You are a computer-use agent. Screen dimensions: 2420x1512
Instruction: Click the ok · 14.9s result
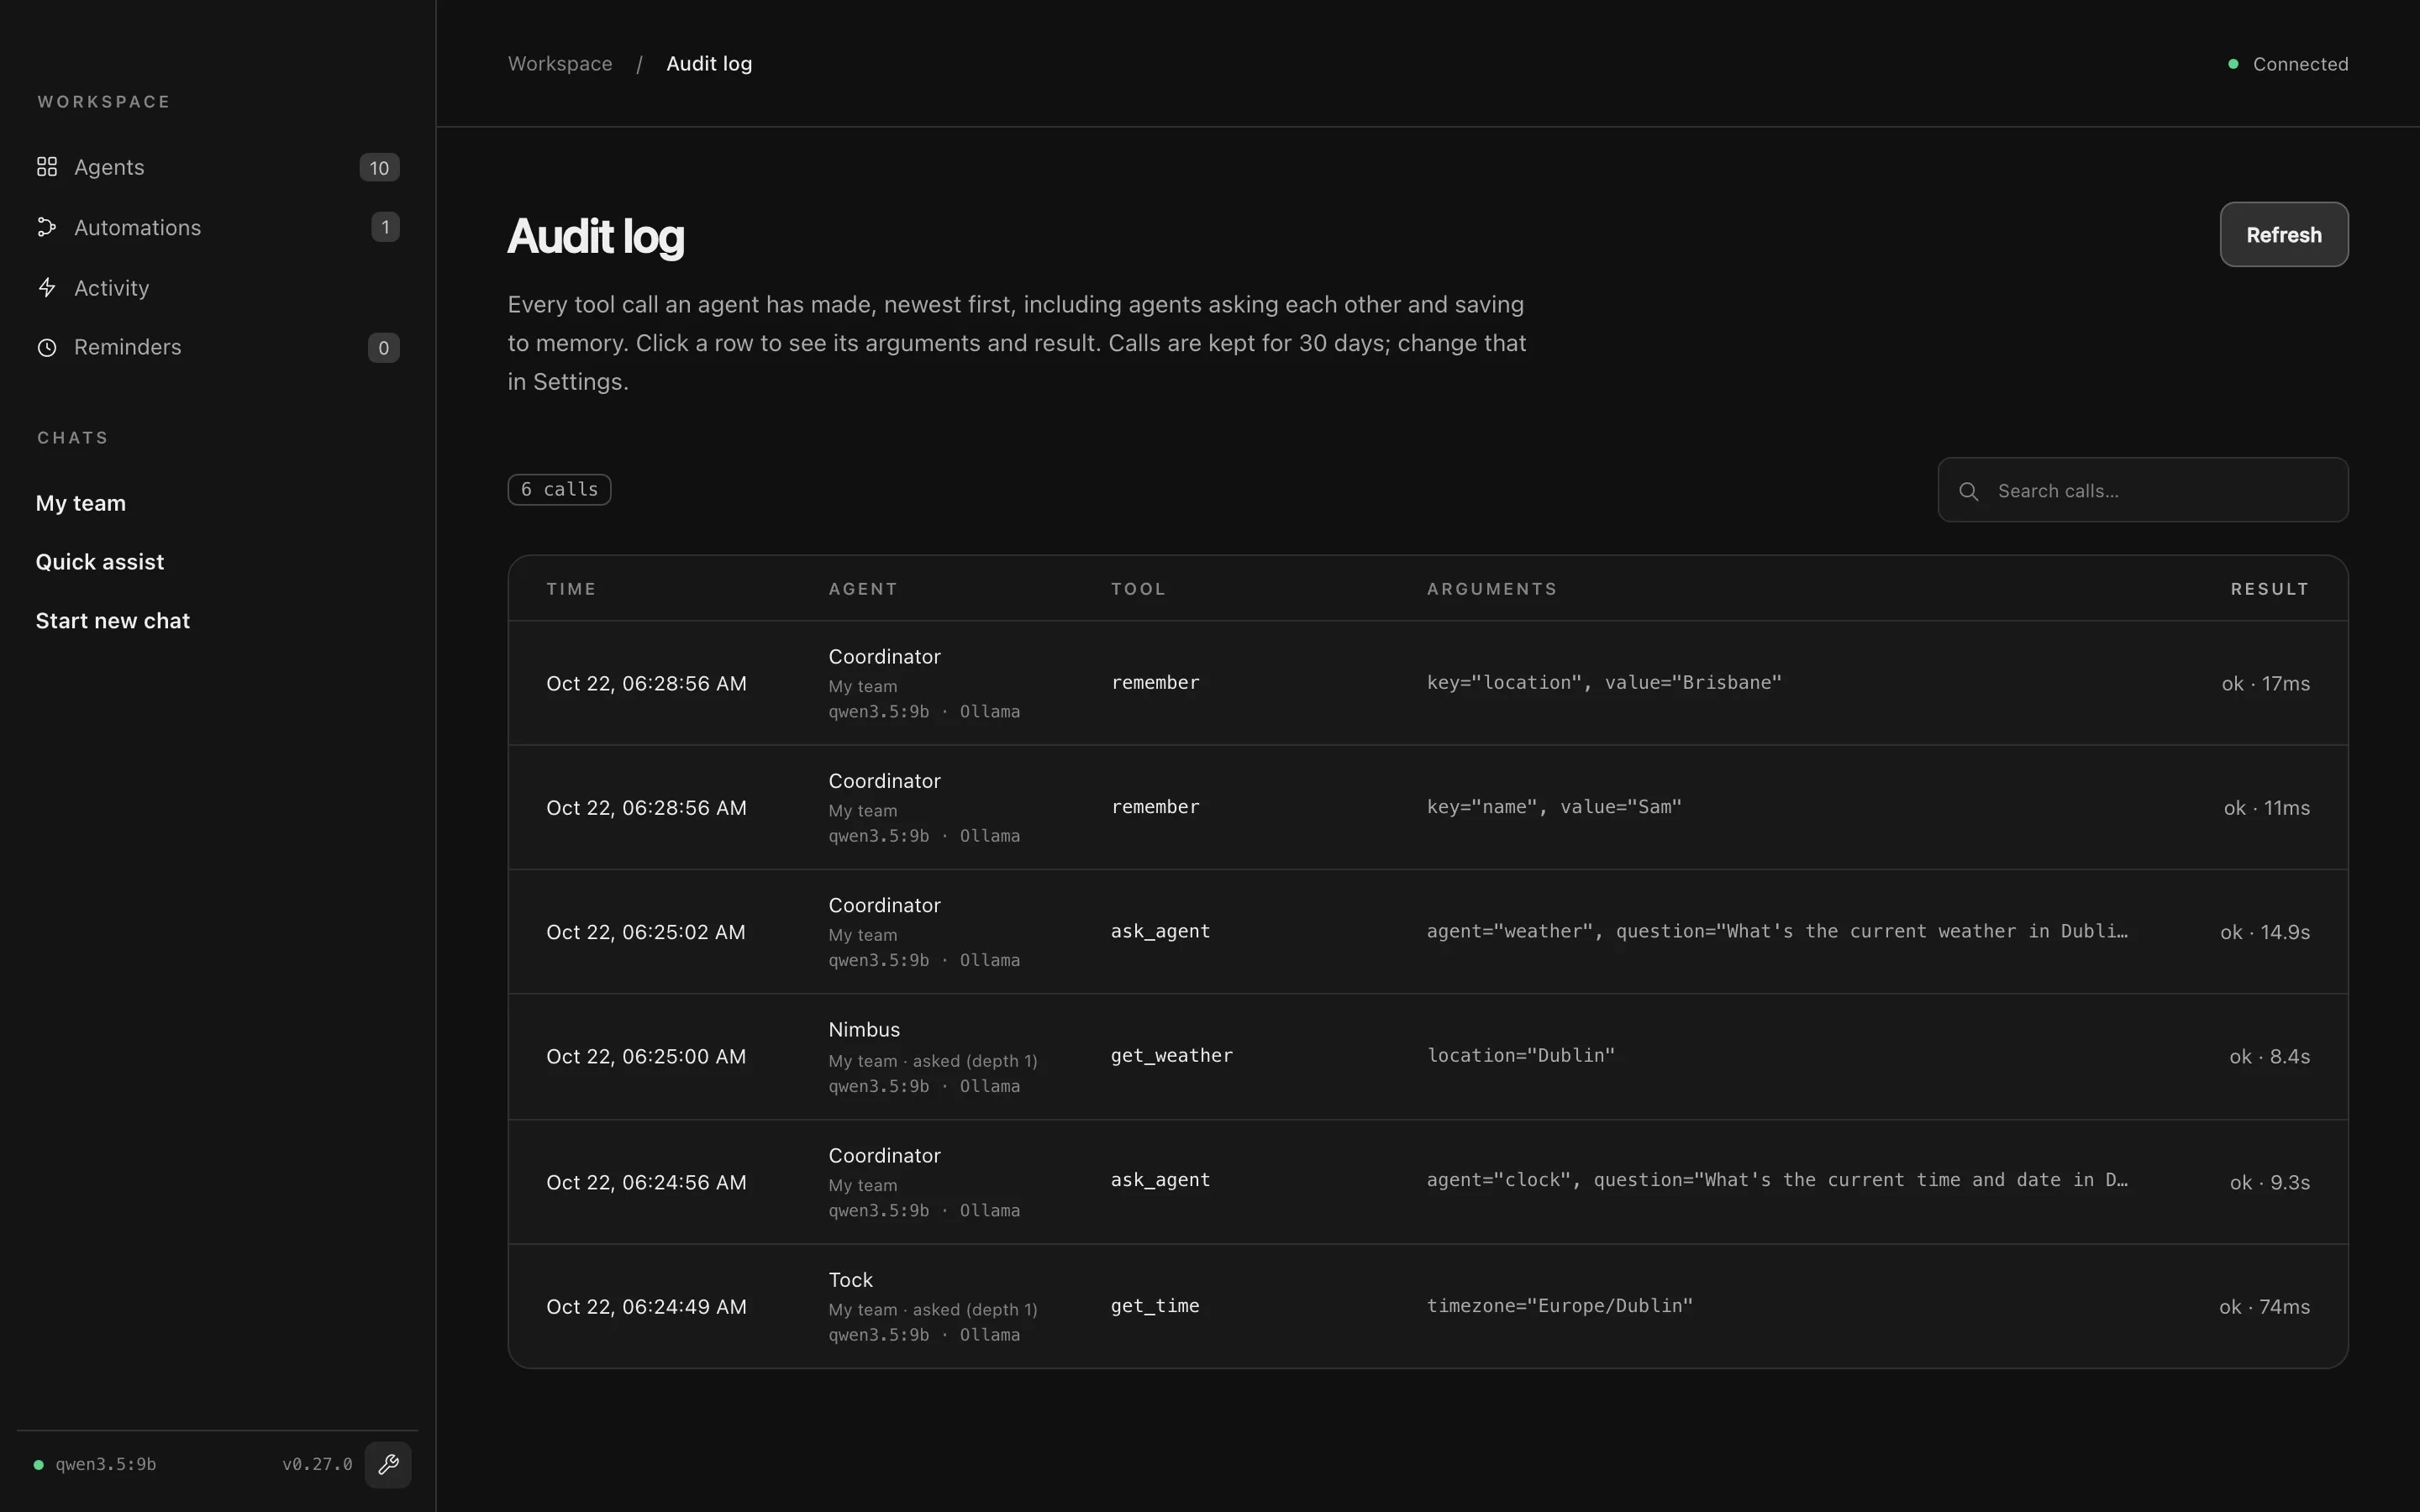click(x=2265, y=932)
